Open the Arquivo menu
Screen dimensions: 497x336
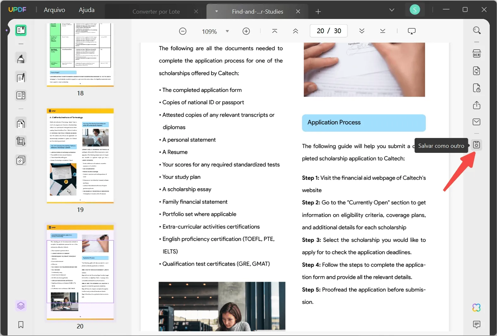54,10
